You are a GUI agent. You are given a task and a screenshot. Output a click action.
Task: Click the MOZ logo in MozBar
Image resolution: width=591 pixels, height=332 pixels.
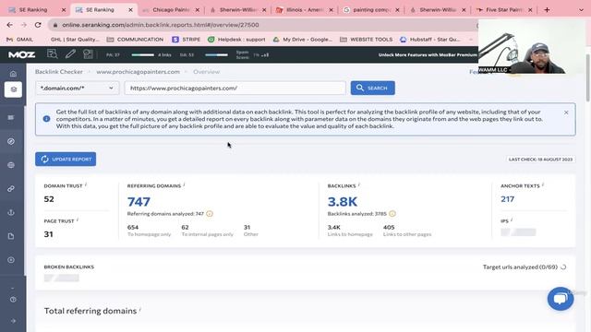(22, 54)
